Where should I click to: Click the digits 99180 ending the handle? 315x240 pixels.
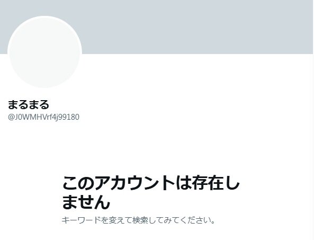coord(69,117)
